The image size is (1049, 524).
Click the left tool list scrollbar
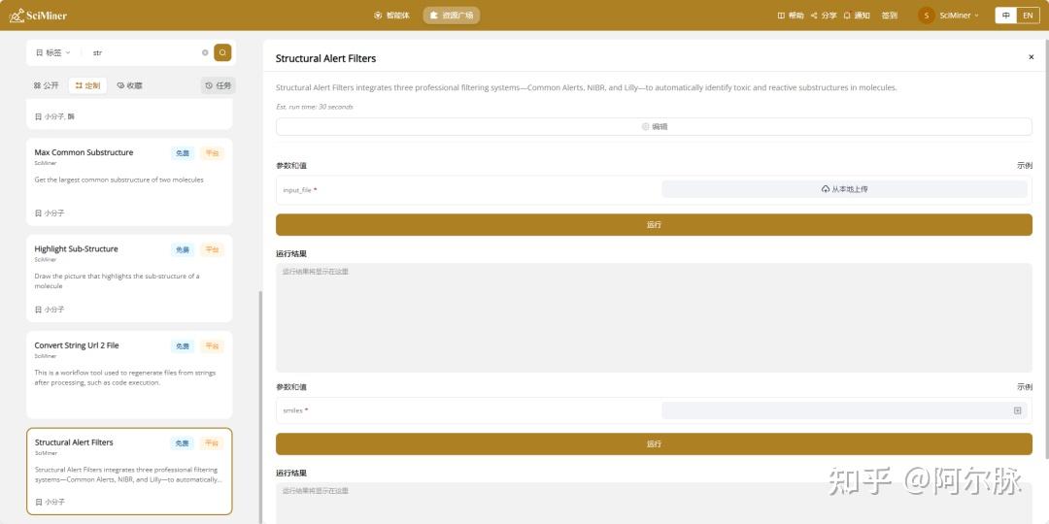(260, 407)
